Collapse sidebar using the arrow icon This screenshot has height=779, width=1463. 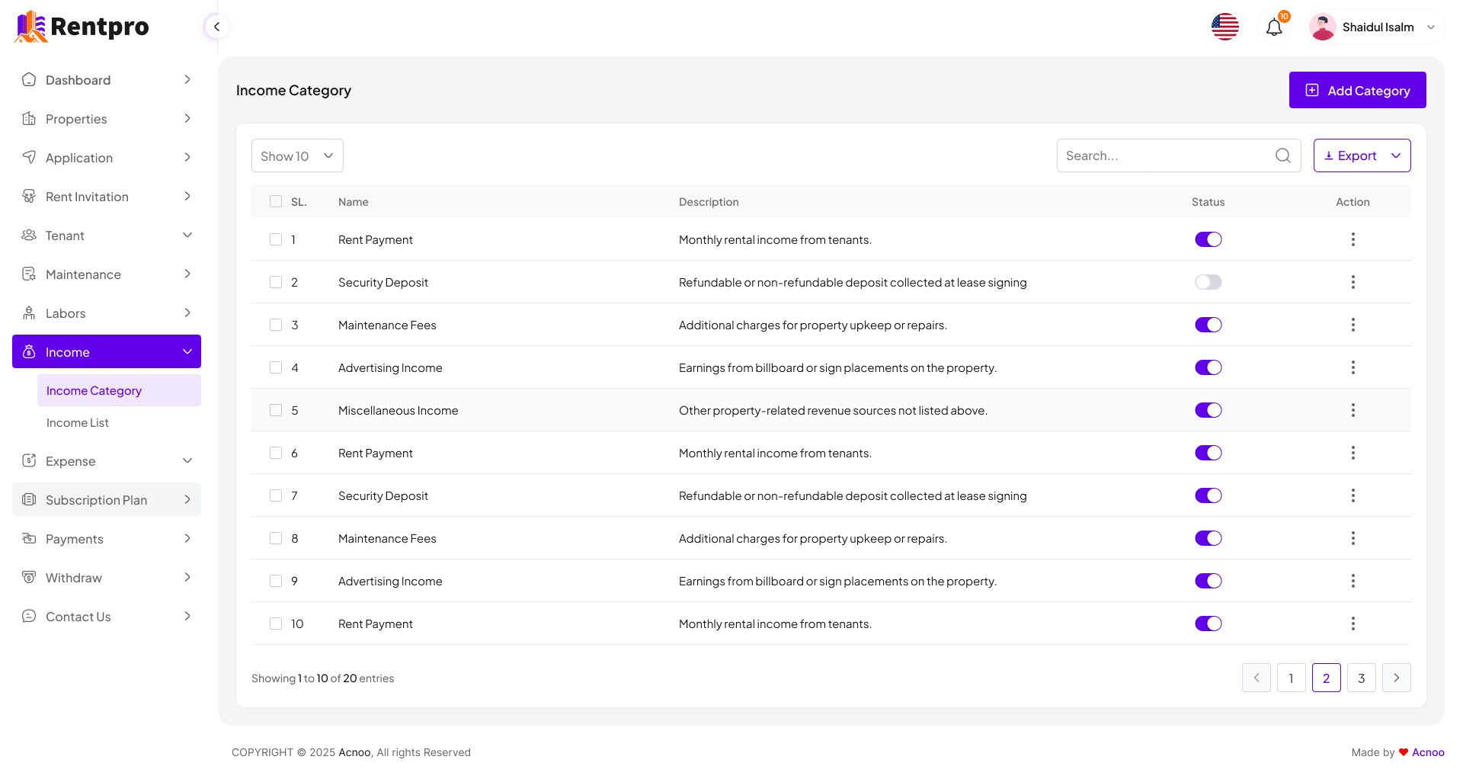coord(216,27)
